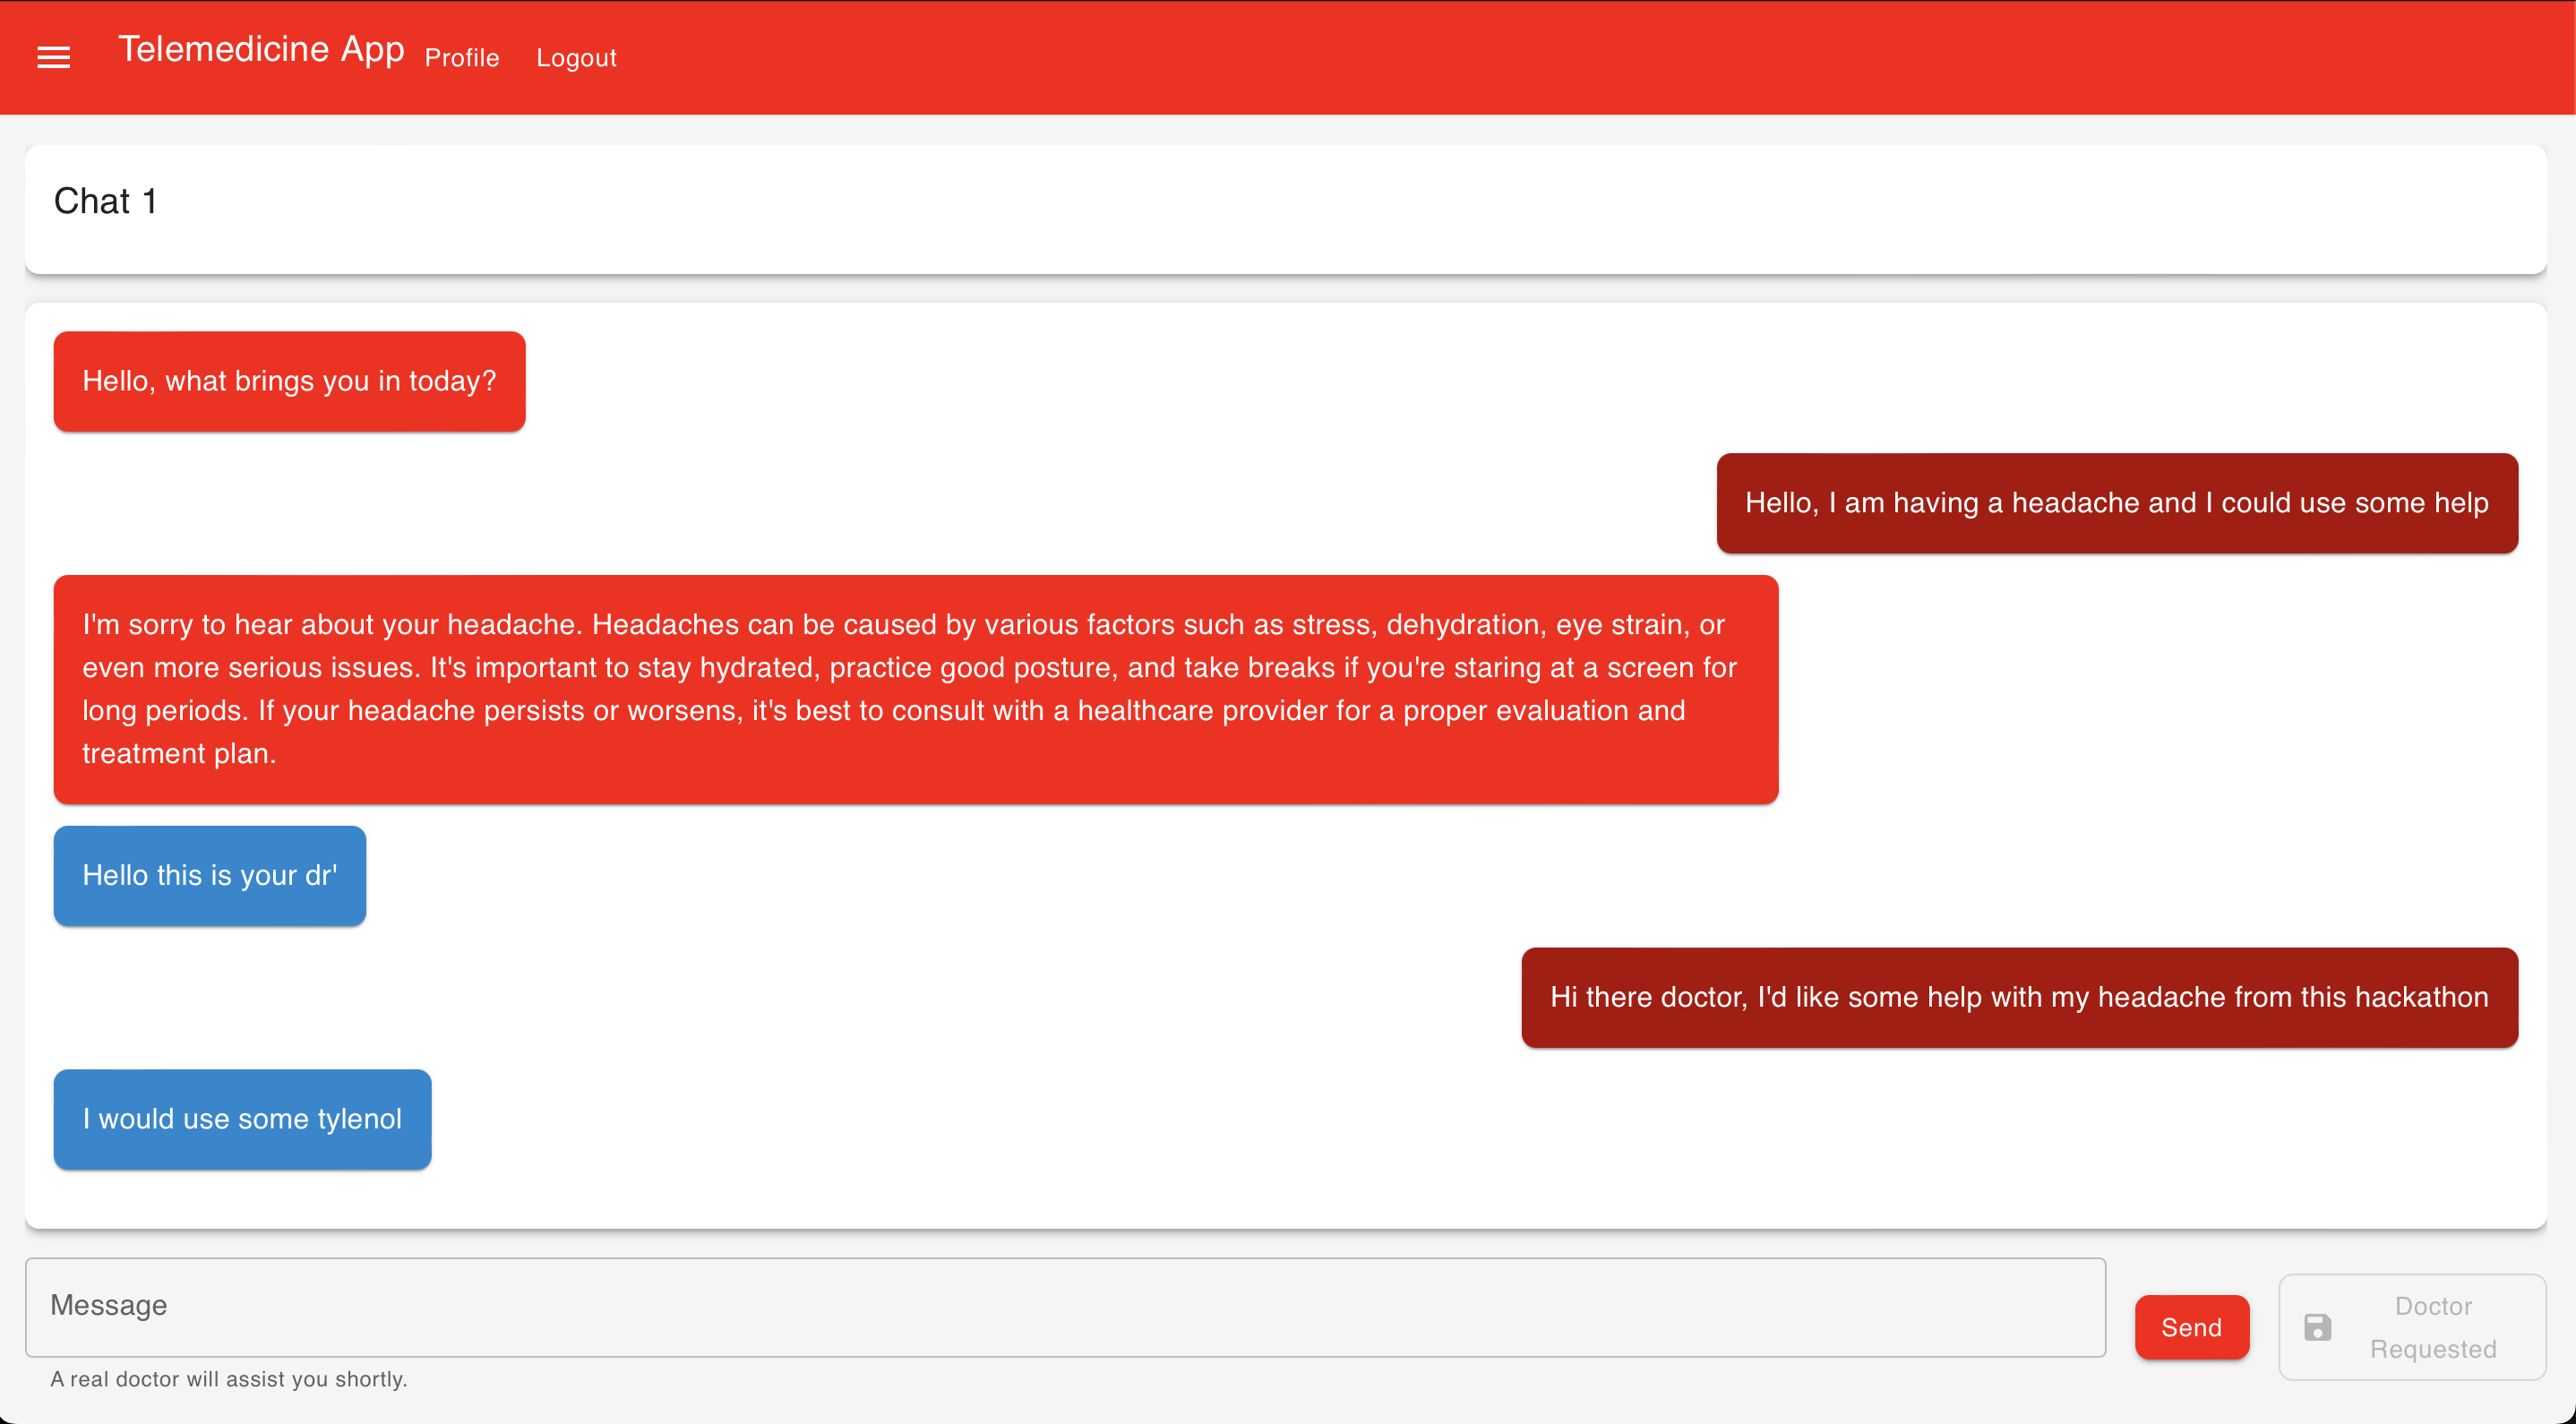The width and height of the screenshot is (2576, 1424).
Task: Click the Doctor Requested button
Action: pyautogui.click(x=2411, y=1327)
